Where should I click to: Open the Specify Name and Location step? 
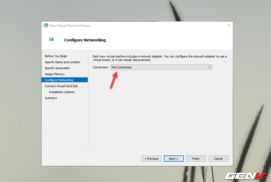click(x=62, y=62)
